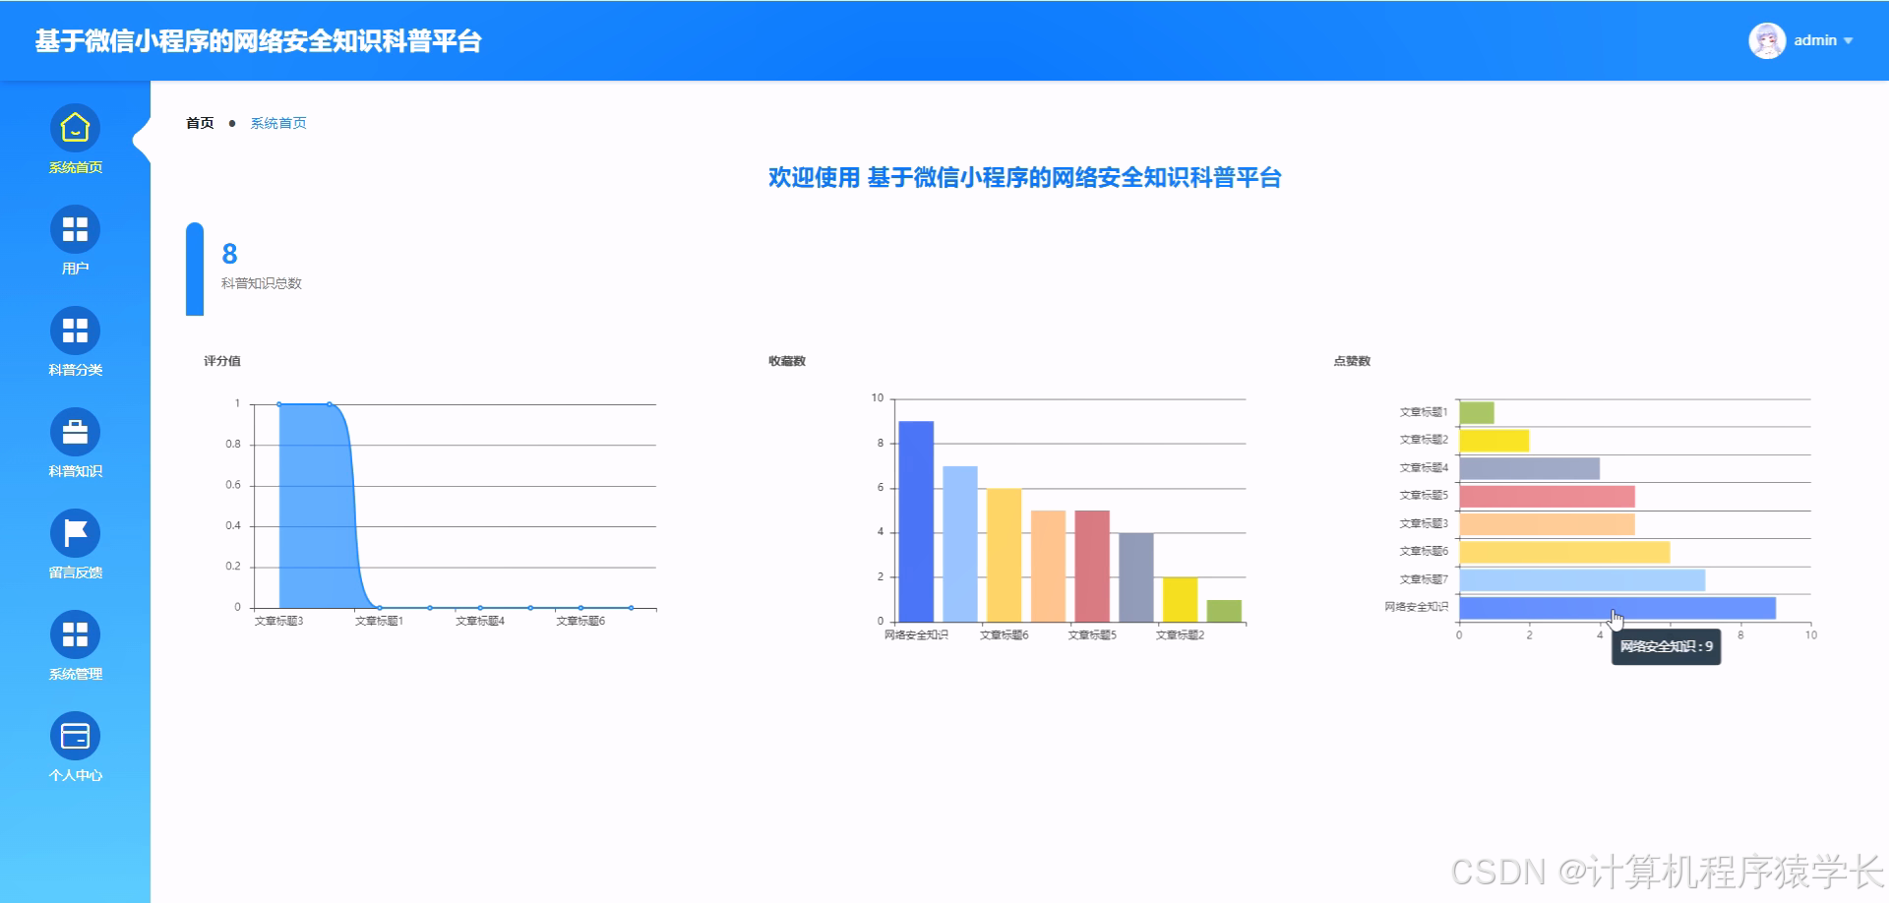The height and width of the screenshot is (903, 1889).
Task: Select the 系统首页 breadcrumb link
Action: (277, 122)
